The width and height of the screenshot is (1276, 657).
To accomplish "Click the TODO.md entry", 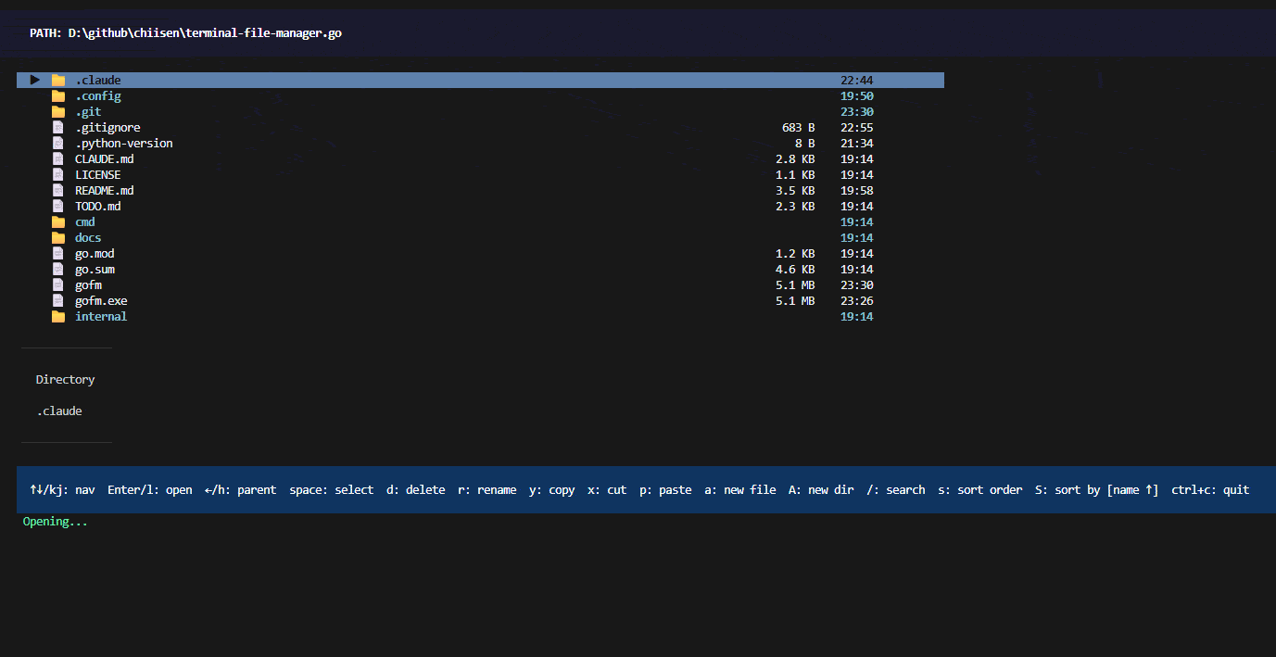I will tap(97, 206).
